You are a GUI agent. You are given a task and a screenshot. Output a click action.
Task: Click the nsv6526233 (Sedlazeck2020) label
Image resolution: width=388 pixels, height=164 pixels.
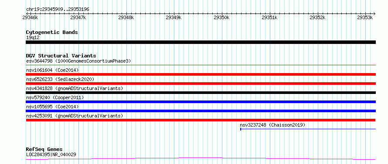pyautogui.click(x=60, y=79)
